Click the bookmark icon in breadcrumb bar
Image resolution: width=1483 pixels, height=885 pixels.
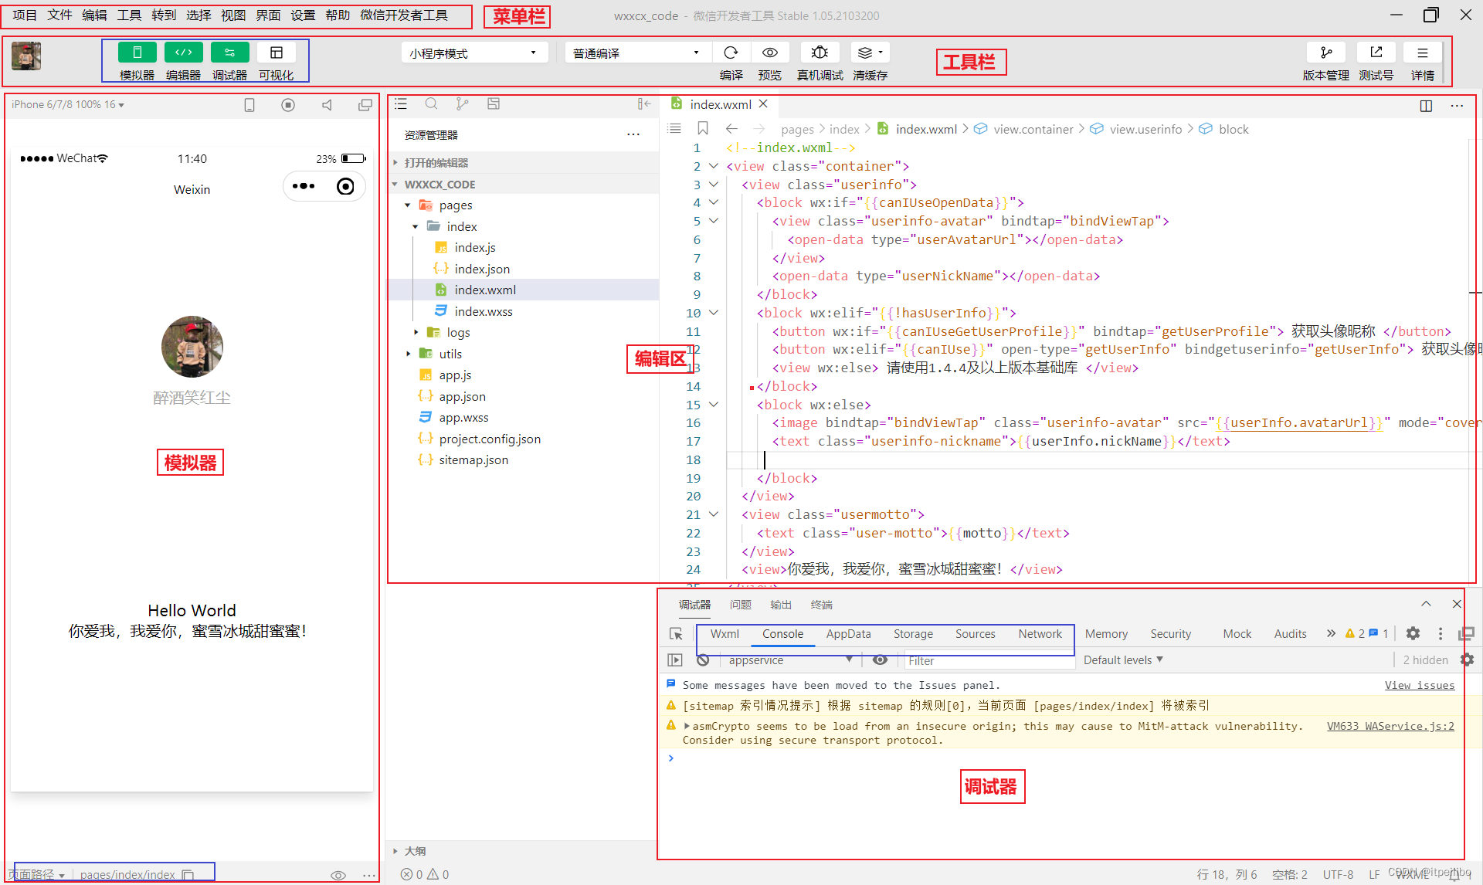pyautogui.click(x=703, y=129)
